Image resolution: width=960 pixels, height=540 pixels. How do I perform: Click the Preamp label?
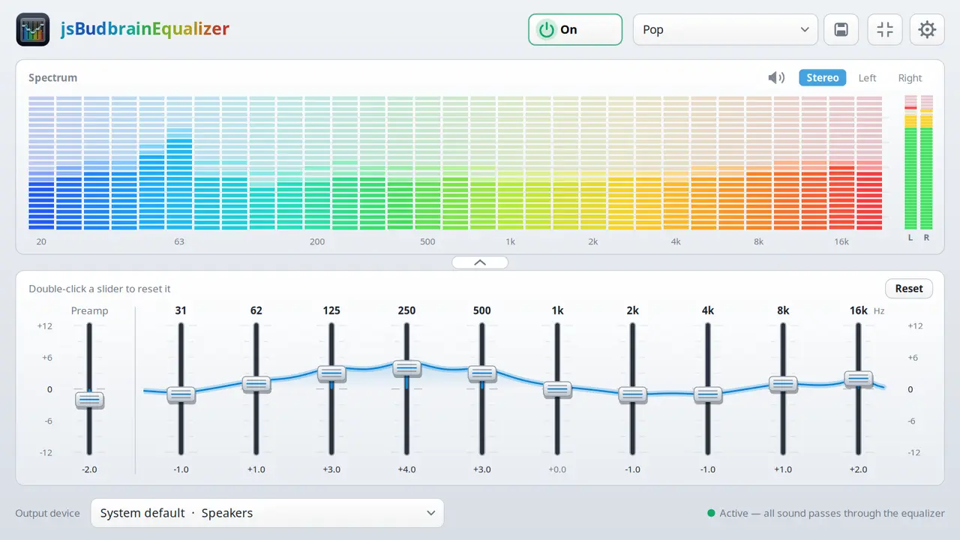(89, 310)
